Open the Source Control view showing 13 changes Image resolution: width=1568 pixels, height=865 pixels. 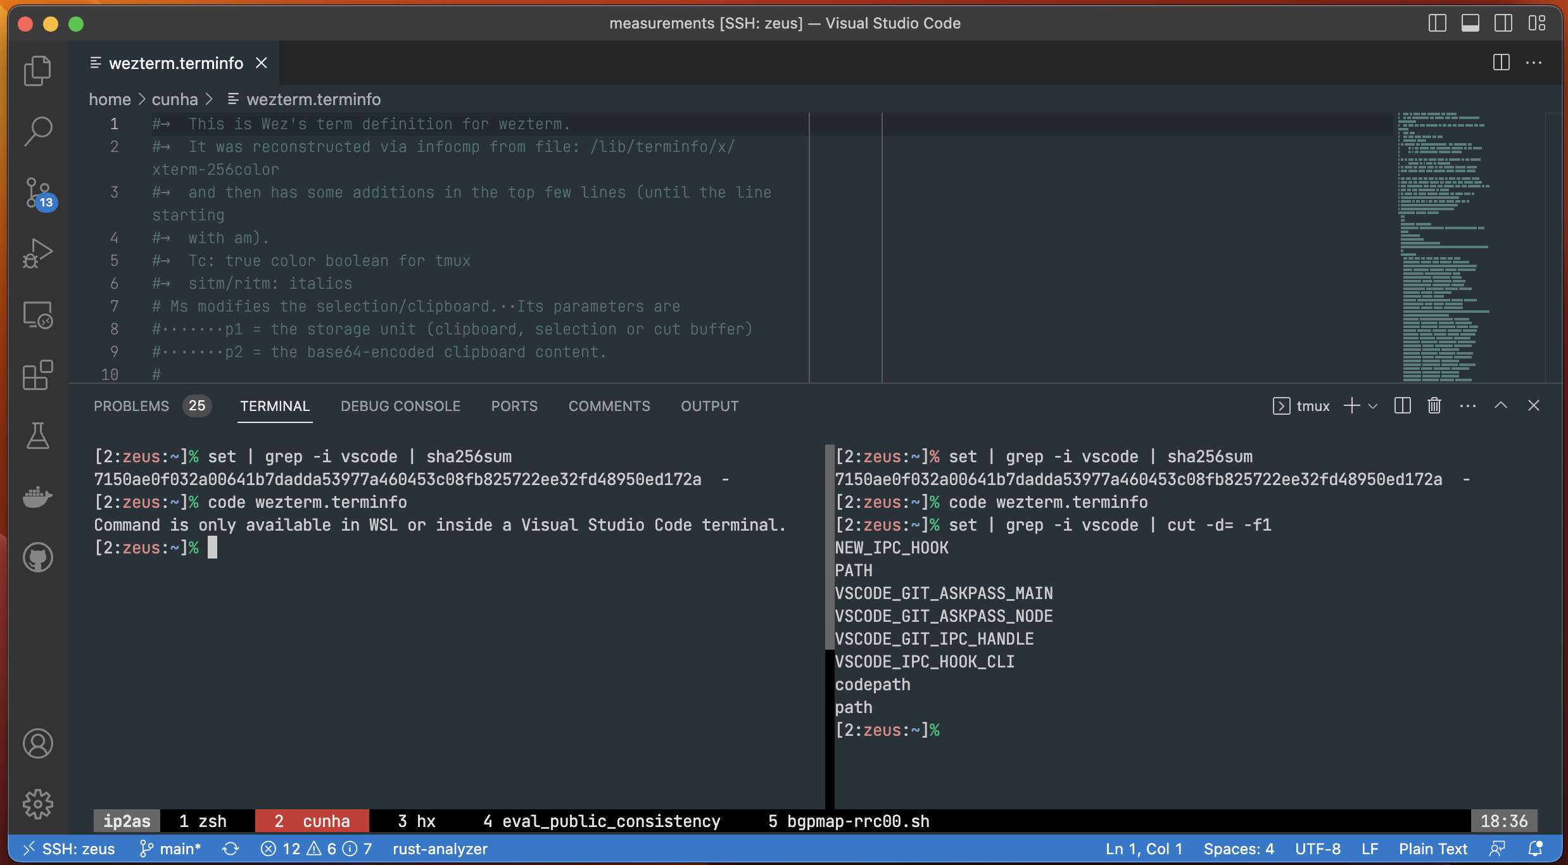pyautogui.click(x=37, y=194)
